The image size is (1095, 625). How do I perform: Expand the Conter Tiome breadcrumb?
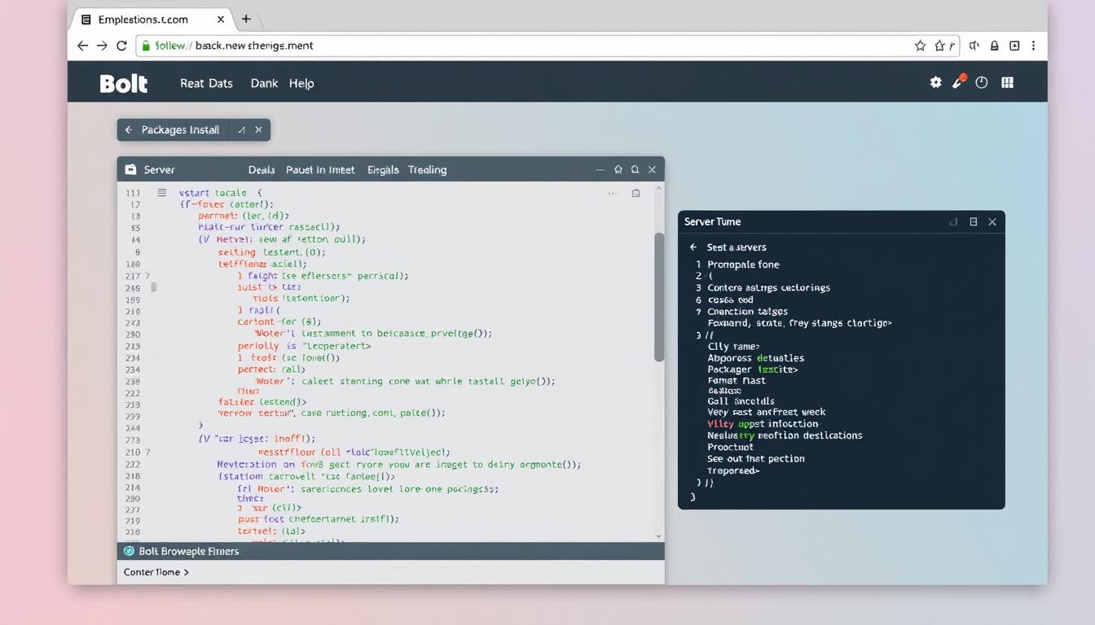156,572
